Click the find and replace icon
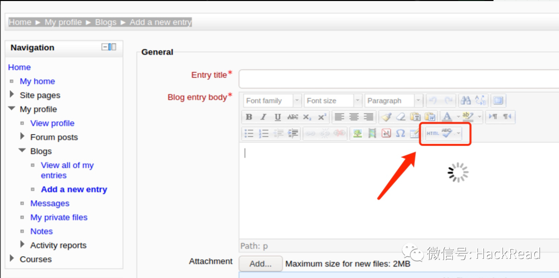This screenshot has height=278, width=559. click(480, 100)
